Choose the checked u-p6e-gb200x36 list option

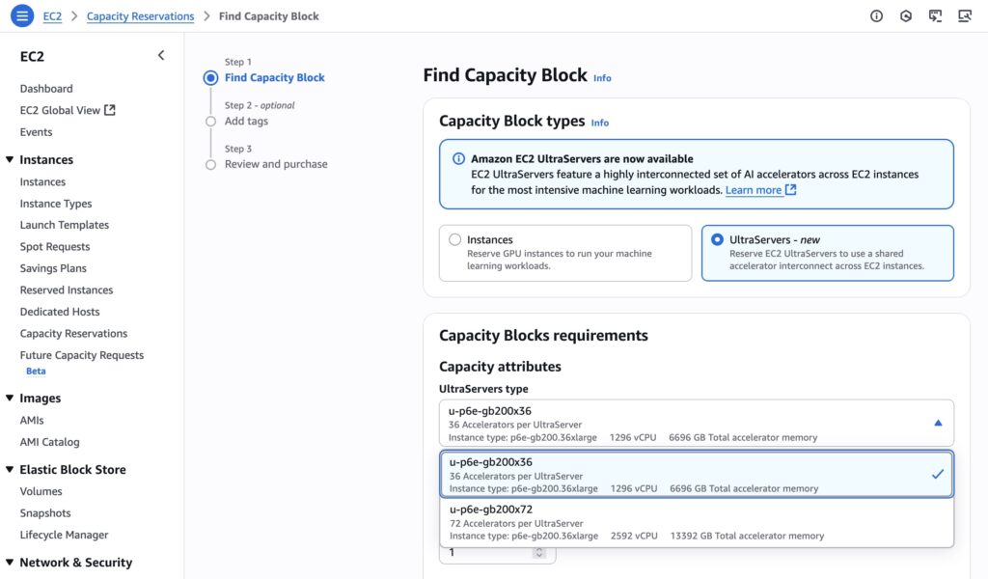[x=697, y=475]
